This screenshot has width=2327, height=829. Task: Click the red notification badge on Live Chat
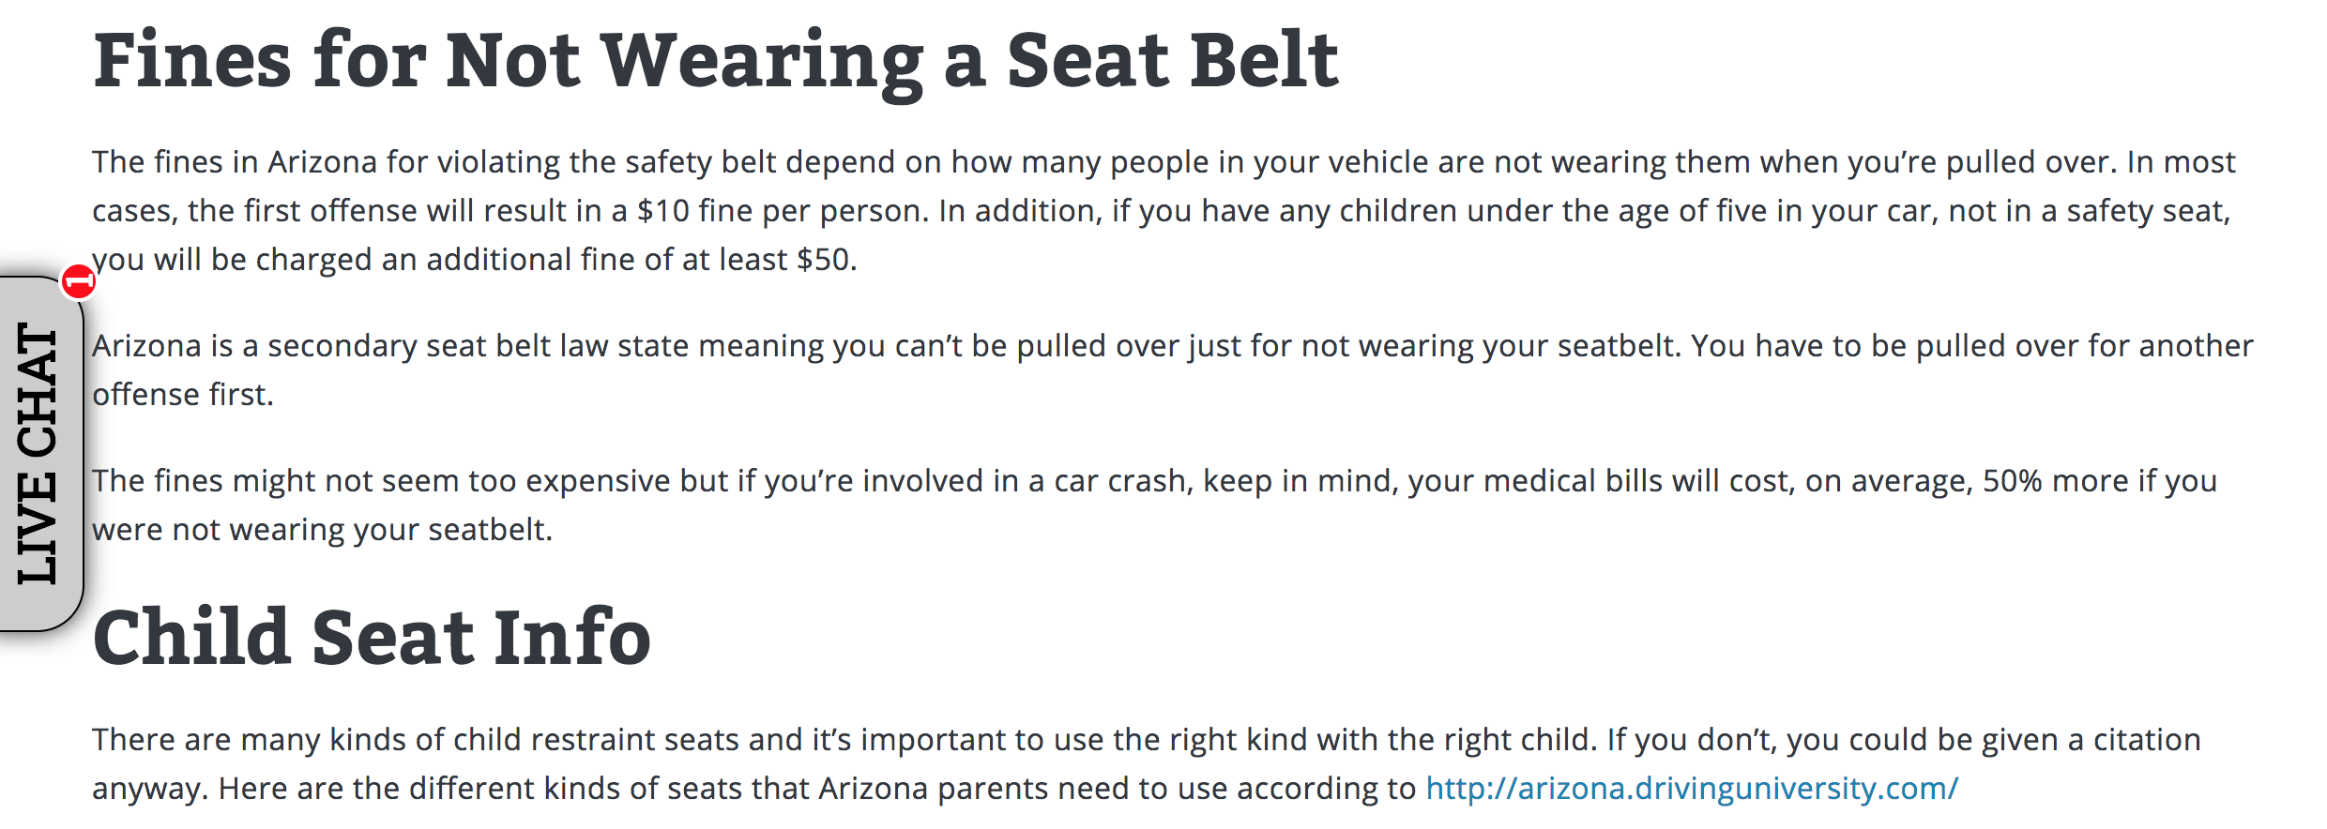point(79,280)
